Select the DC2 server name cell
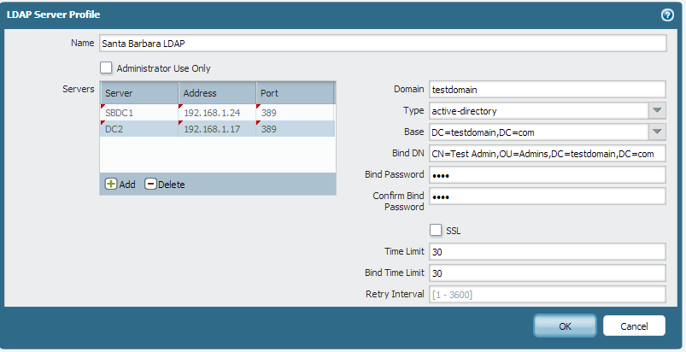 (x=138, y=129)
